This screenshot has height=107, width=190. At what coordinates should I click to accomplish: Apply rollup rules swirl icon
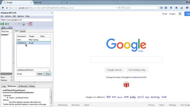click(x=19, y=24)
